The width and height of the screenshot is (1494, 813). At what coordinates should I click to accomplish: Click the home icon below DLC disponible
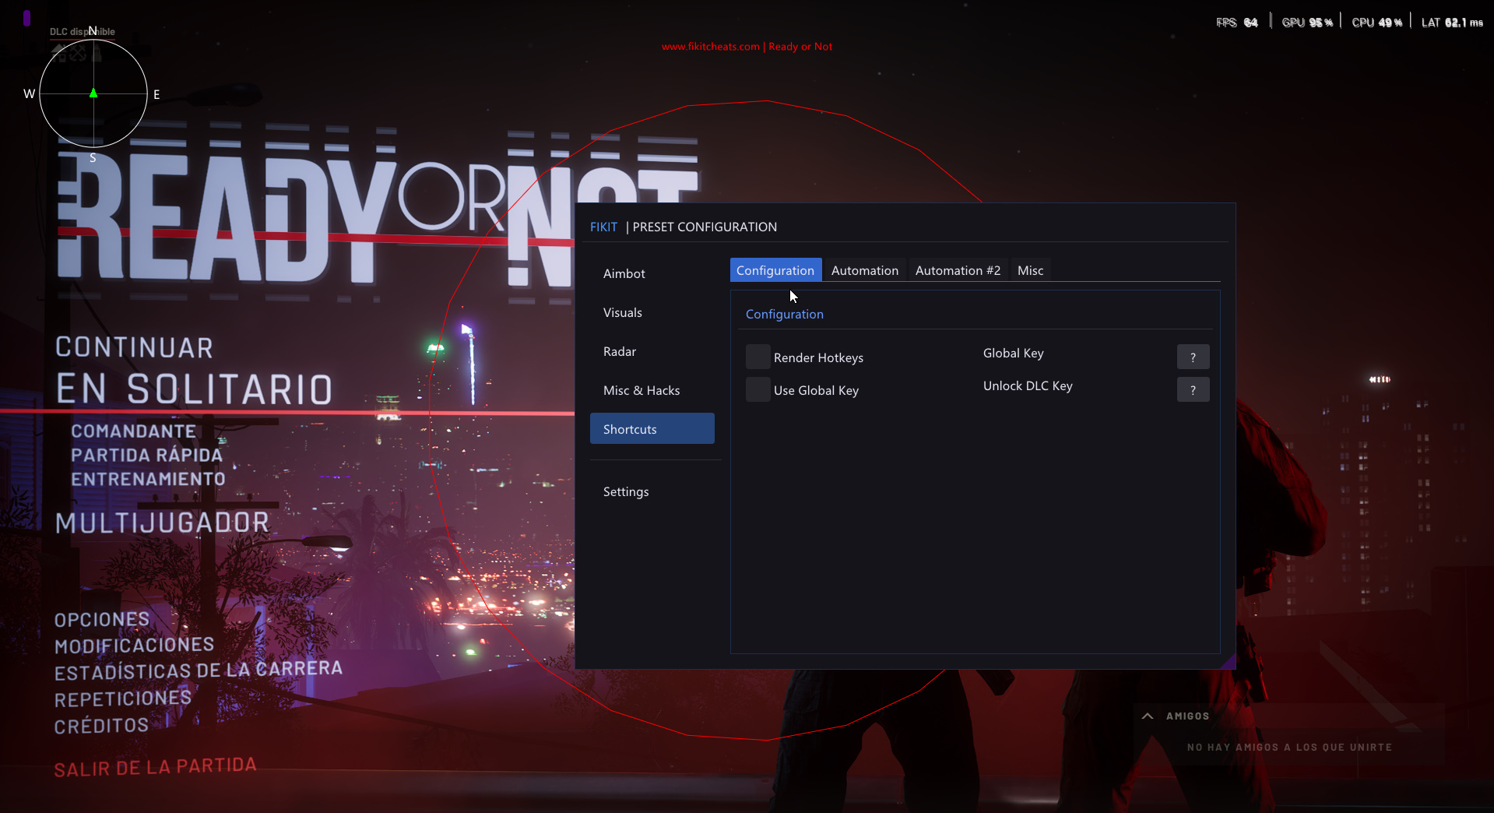pos(58,53)
